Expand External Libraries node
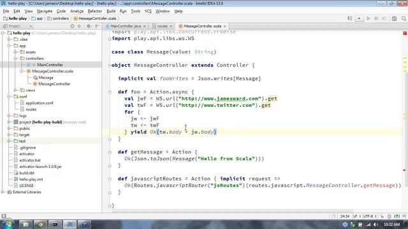This screenshot has width=408, height=229. (x=3, y=192)
